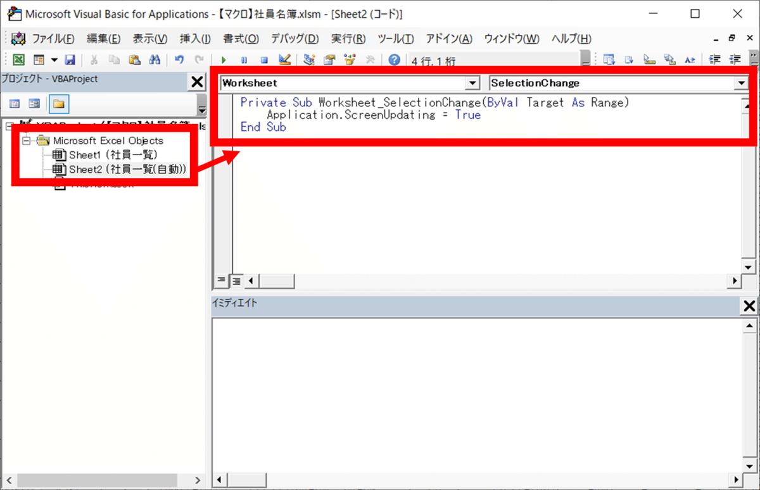Click the Cut scissors icon
The image size is (760, 490).
click(x=94, y=60)
